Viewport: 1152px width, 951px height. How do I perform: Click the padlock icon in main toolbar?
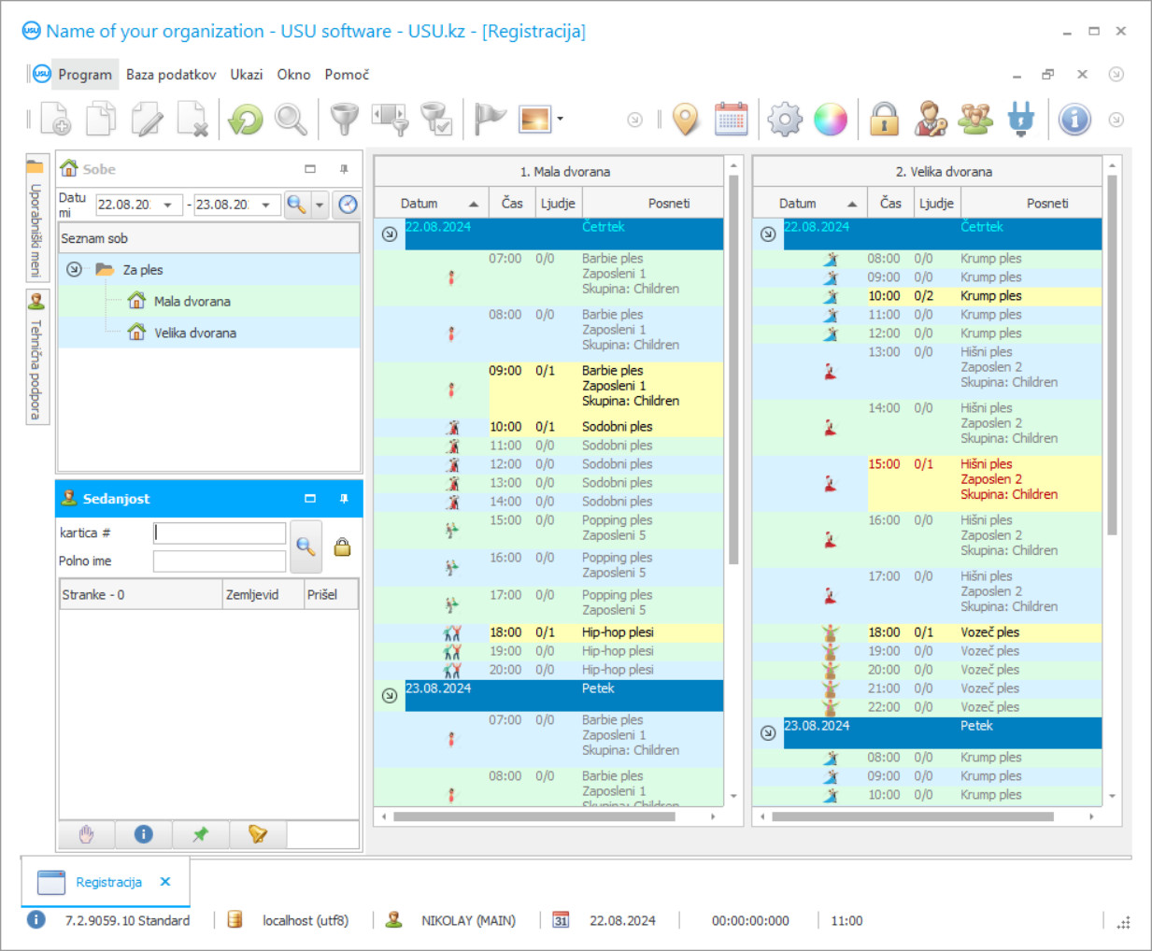884,120
